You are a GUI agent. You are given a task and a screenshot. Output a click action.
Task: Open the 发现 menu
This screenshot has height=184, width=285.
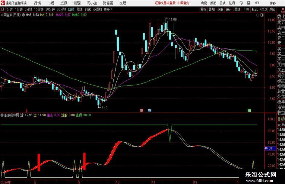coord(77,3)
